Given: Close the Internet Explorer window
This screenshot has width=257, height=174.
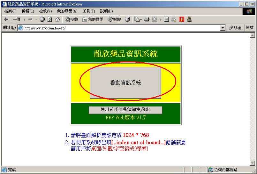Looking at the screenshot, I should tap(253, 4).
